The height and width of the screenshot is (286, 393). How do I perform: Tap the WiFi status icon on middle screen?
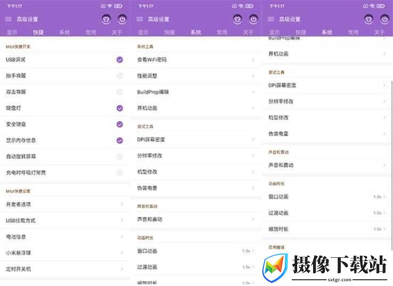tap(241, 6)
